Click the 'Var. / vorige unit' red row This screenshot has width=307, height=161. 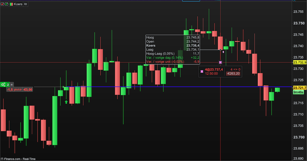pos(173,62)
